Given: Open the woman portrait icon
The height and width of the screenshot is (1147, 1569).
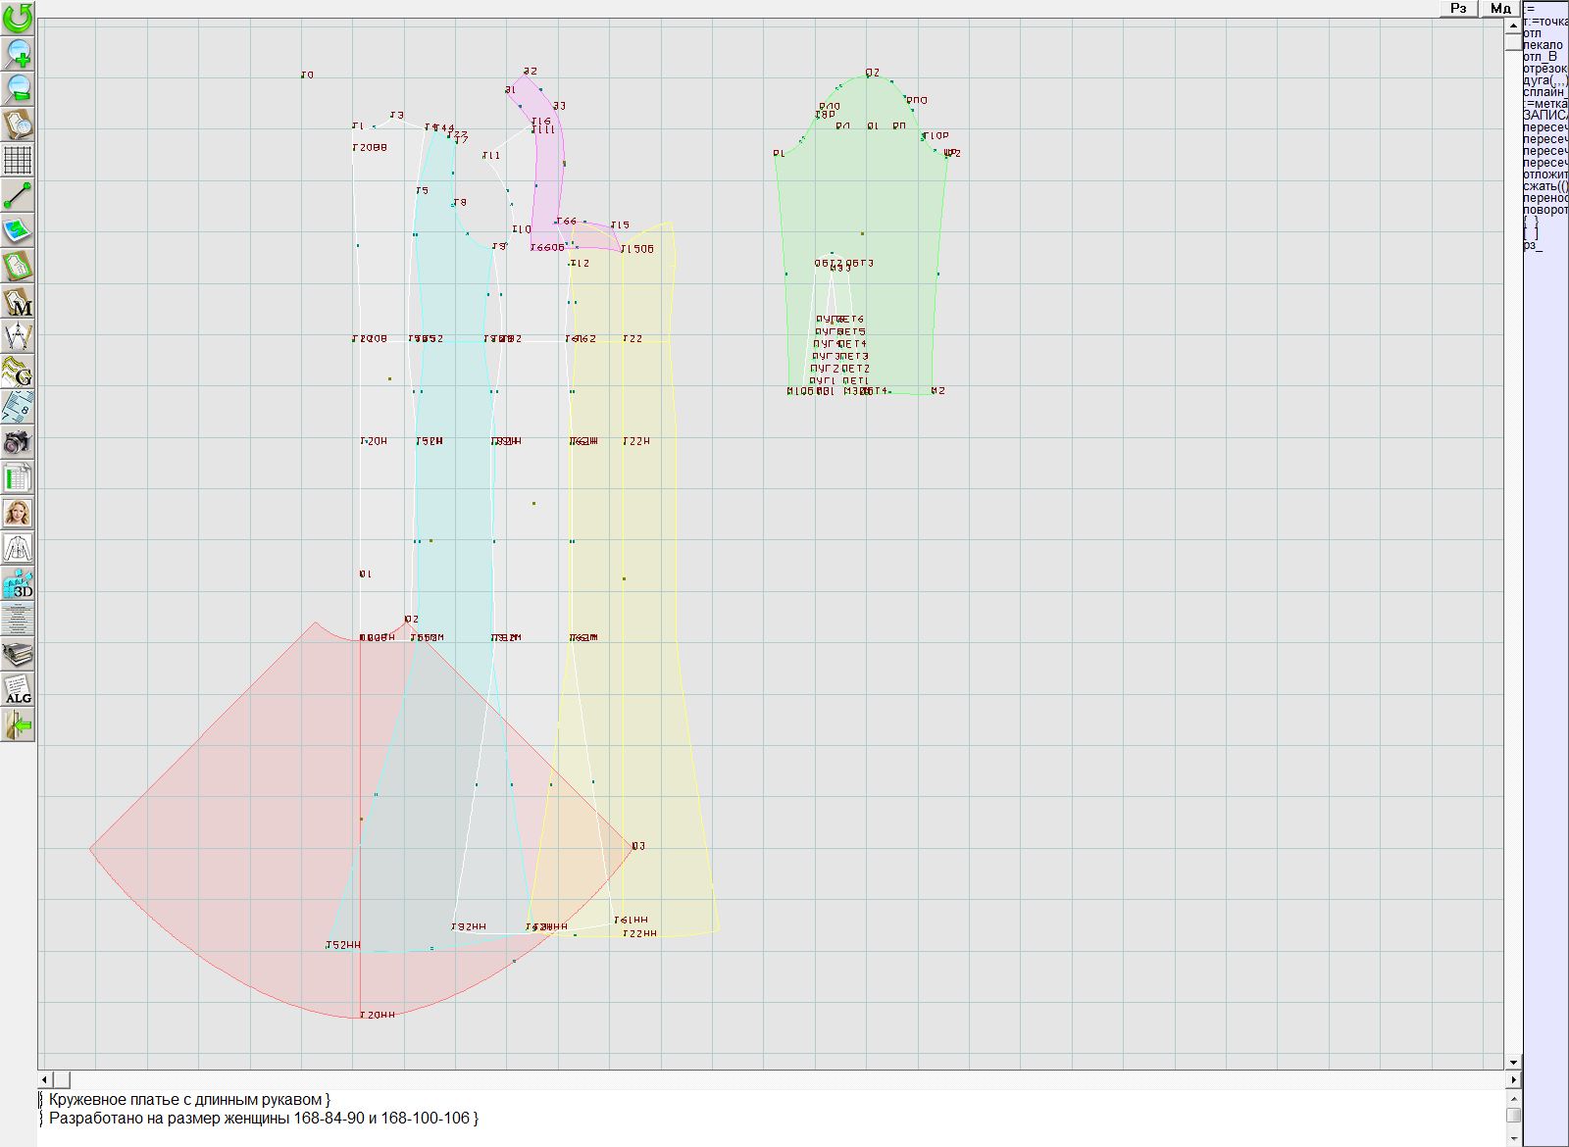Looking at the screenshot, I should pyautogui.click(x=18, y=513).
